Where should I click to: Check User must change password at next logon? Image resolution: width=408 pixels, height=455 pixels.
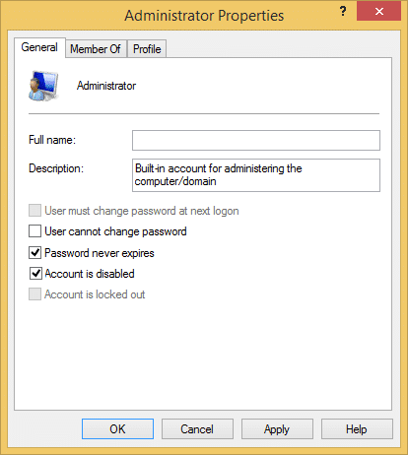[x=34, y=211]
